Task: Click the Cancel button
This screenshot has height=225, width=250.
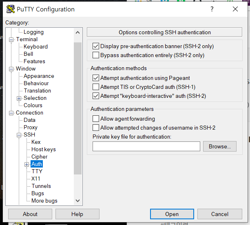Action: tap(220, 214)
